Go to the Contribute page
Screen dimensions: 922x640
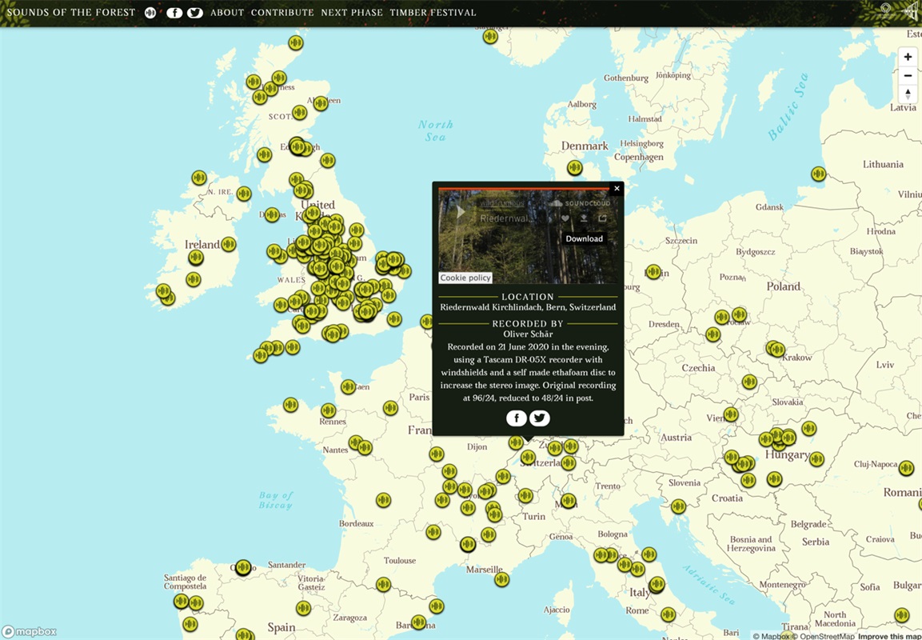tap(282, 13)
